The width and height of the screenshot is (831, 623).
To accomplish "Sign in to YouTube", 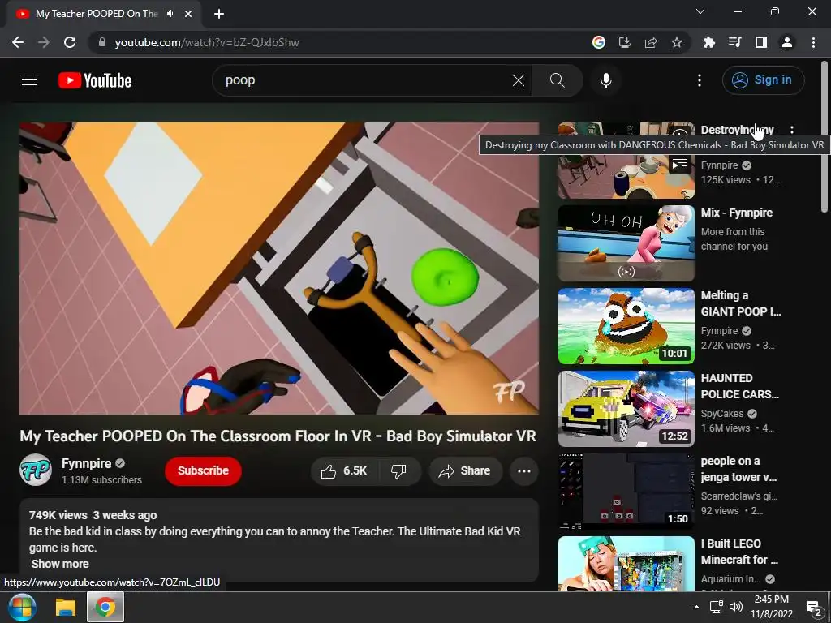I will coord(763,80).
